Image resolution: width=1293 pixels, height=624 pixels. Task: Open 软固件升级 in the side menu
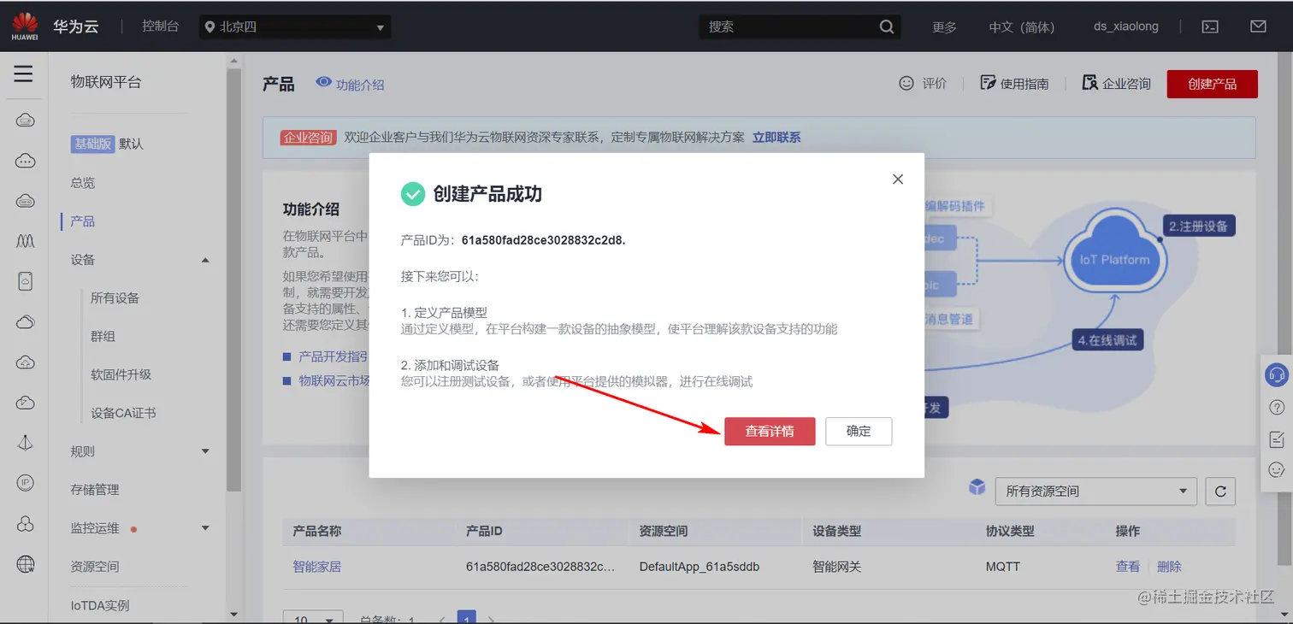[121, 374]
